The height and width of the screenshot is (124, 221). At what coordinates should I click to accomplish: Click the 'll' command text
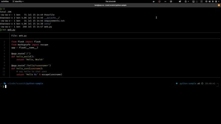pyautogui.click(x=4, y=9)
